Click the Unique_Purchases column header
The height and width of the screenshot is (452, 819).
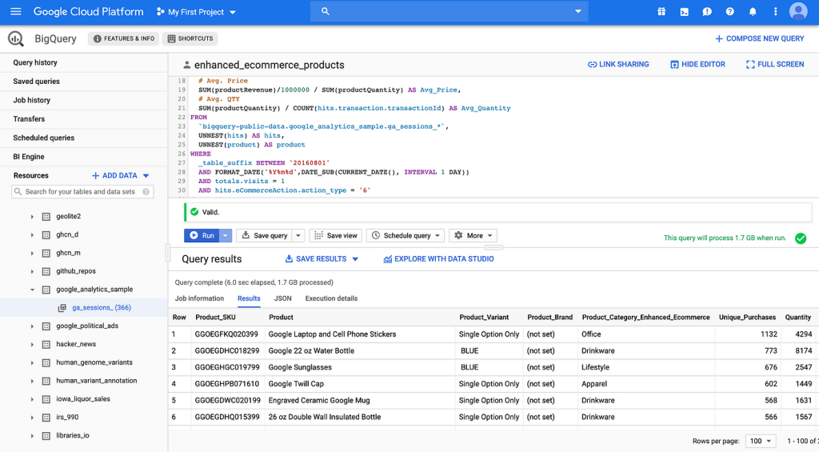point(747,317)
